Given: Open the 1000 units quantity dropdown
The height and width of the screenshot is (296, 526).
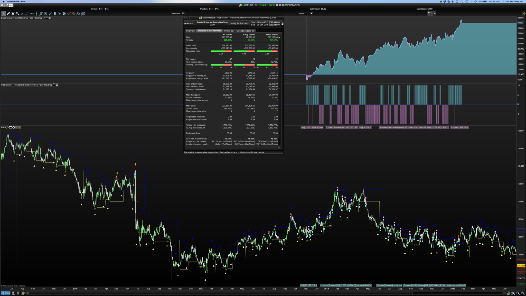Looking at the screenshot, I should coord(183,14).
